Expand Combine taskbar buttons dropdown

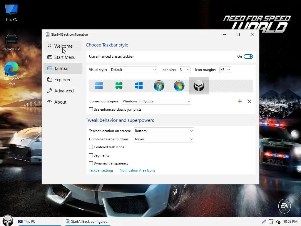pyautogui.click(x=164, y=139)
